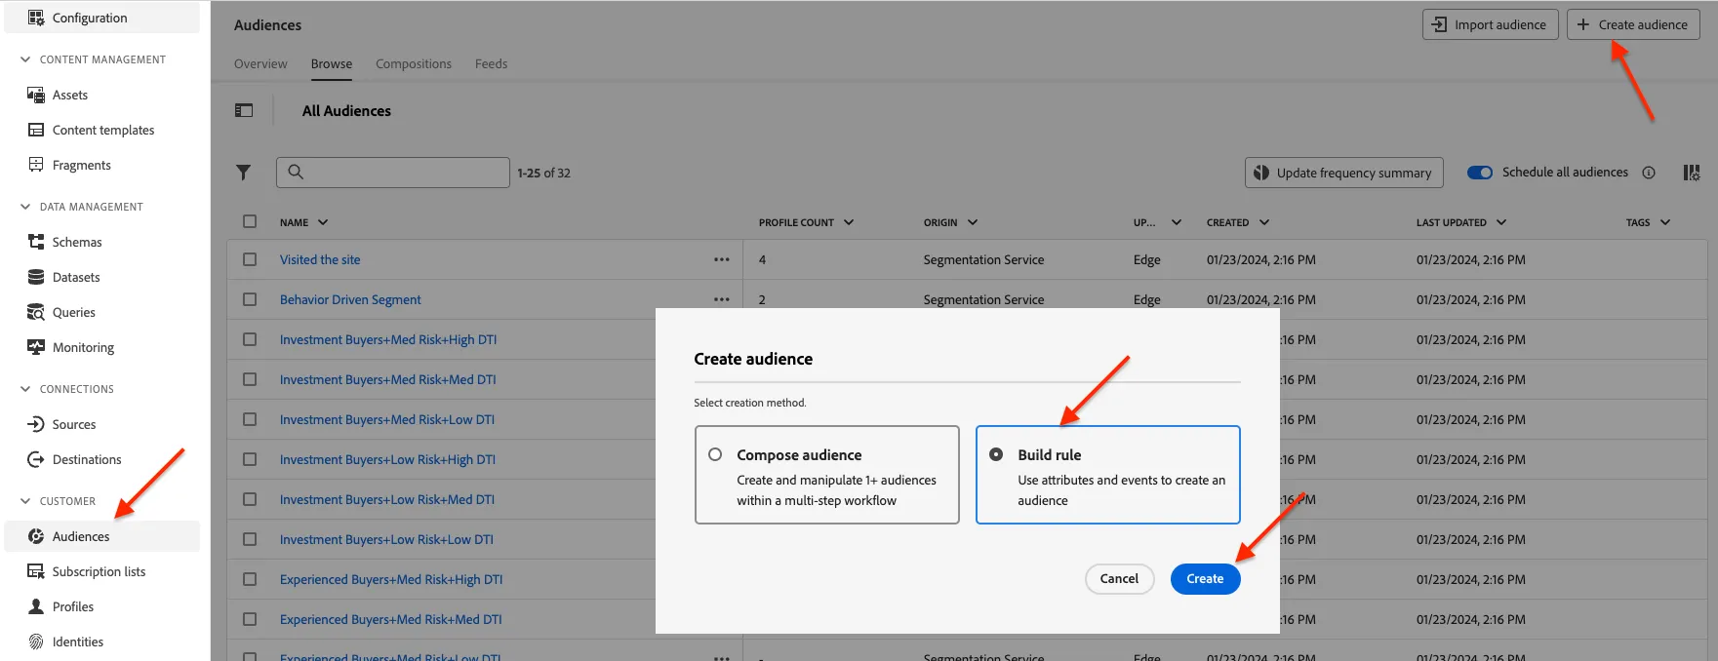The width and height of the screenshot is (1718, 661).
Task: Check the Visited the site row checkbox
Action: pos(250,259)
